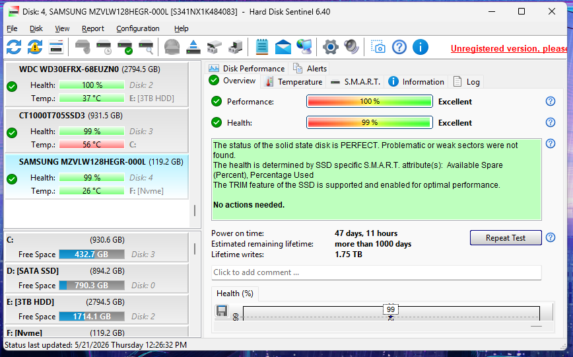Click the grey disk platter toolbar icon
The image size is (573, 357).
[172, 47]
